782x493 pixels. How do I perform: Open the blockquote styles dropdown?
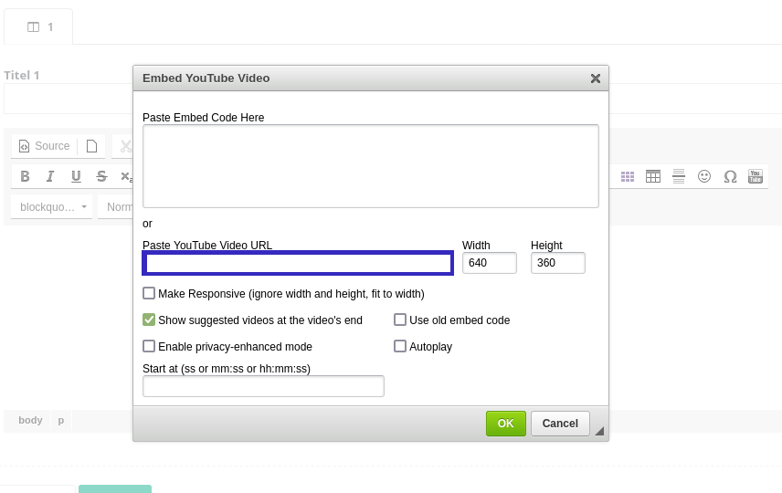coord(53,207)
